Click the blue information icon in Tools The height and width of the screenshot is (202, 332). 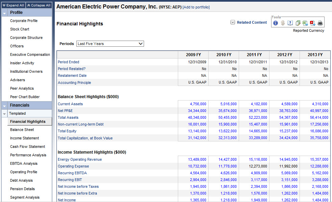pos(276,23)
